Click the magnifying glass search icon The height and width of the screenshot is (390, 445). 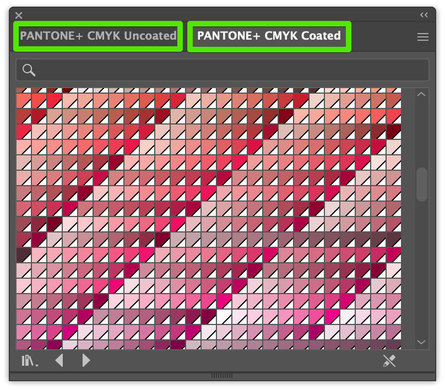pyautogui.click(x=29, y=70)
